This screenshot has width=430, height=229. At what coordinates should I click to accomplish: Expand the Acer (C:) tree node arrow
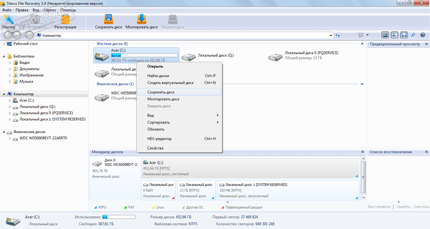(x=10, y=100)
